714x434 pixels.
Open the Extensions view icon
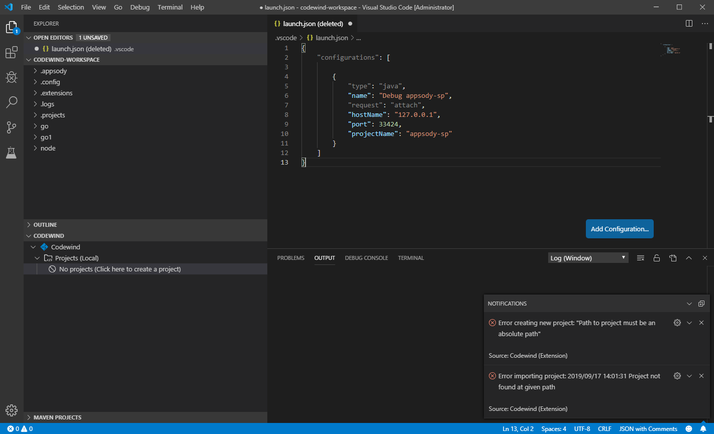click(11, 52)
